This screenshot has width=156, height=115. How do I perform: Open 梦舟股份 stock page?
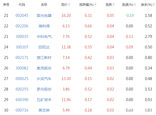click(44, 89)
